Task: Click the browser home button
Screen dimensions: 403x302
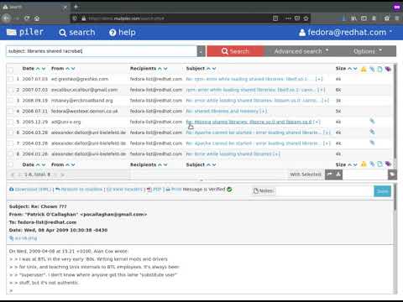Action: click(37, 18)
